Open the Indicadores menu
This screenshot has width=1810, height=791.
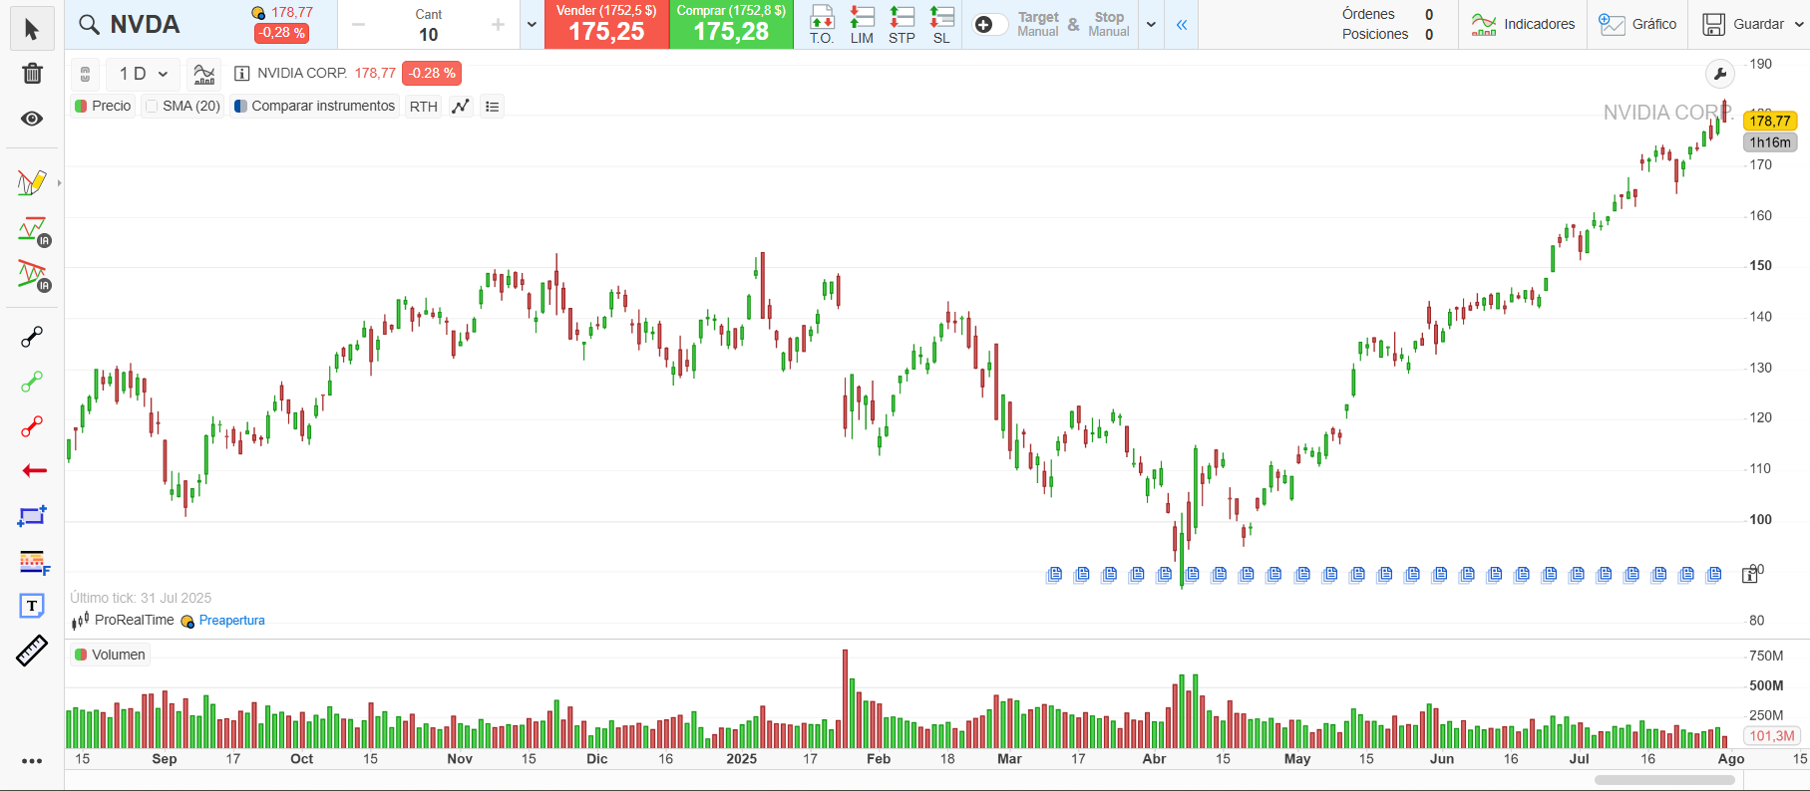(1523, 24)
